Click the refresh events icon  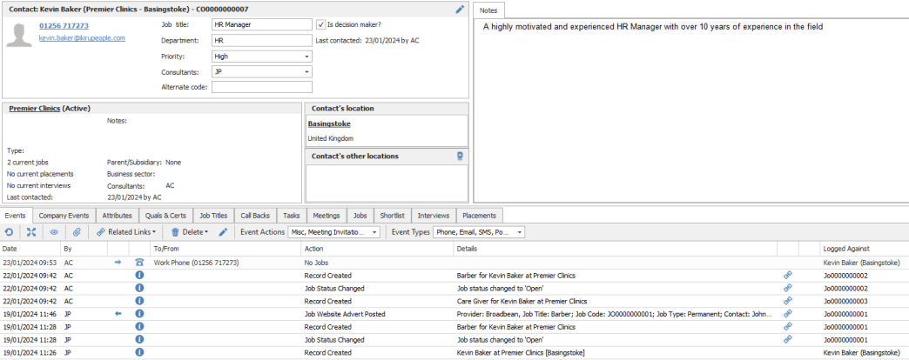click(x=9, y=232)
